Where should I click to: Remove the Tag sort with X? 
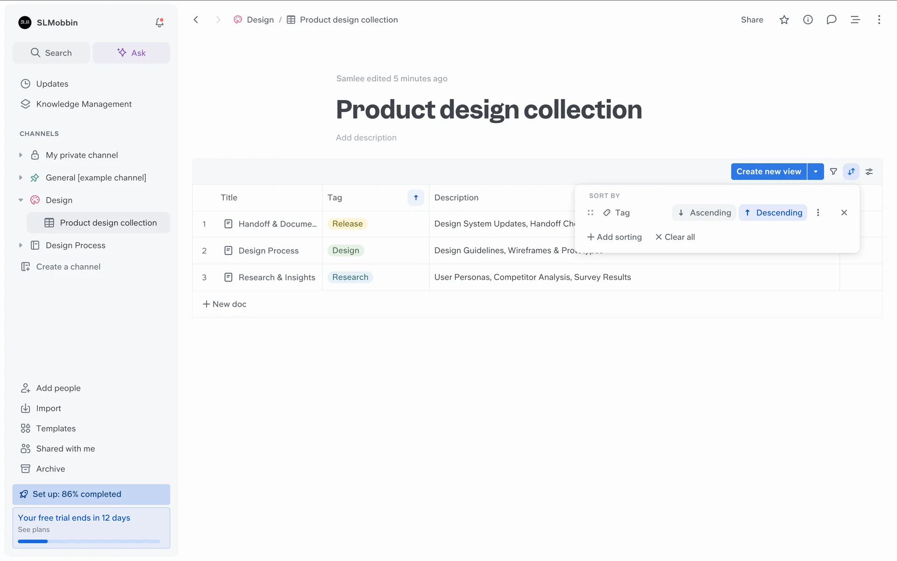point(844,213)
